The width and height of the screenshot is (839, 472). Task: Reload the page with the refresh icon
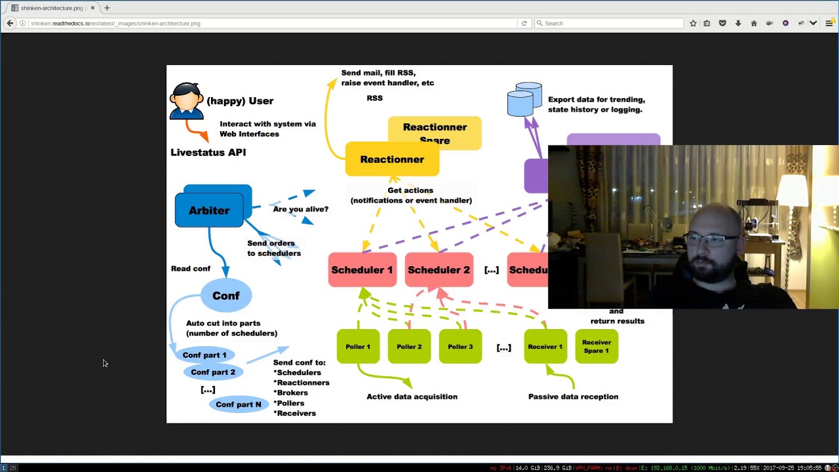524,23
